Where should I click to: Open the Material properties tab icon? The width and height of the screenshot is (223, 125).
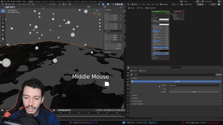128,111
